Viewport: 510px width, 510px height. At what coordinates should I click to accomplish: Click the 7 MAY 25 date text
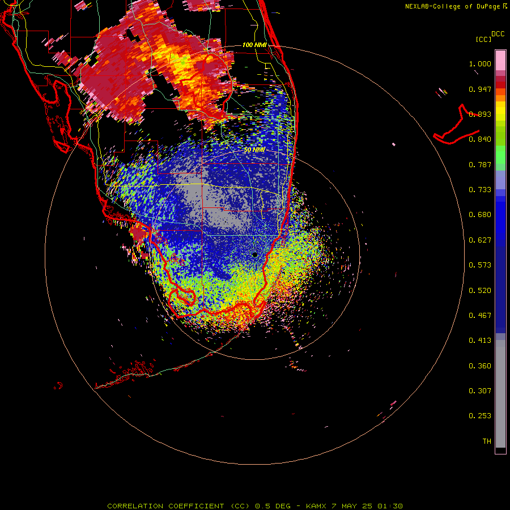[x=352, y=506]
